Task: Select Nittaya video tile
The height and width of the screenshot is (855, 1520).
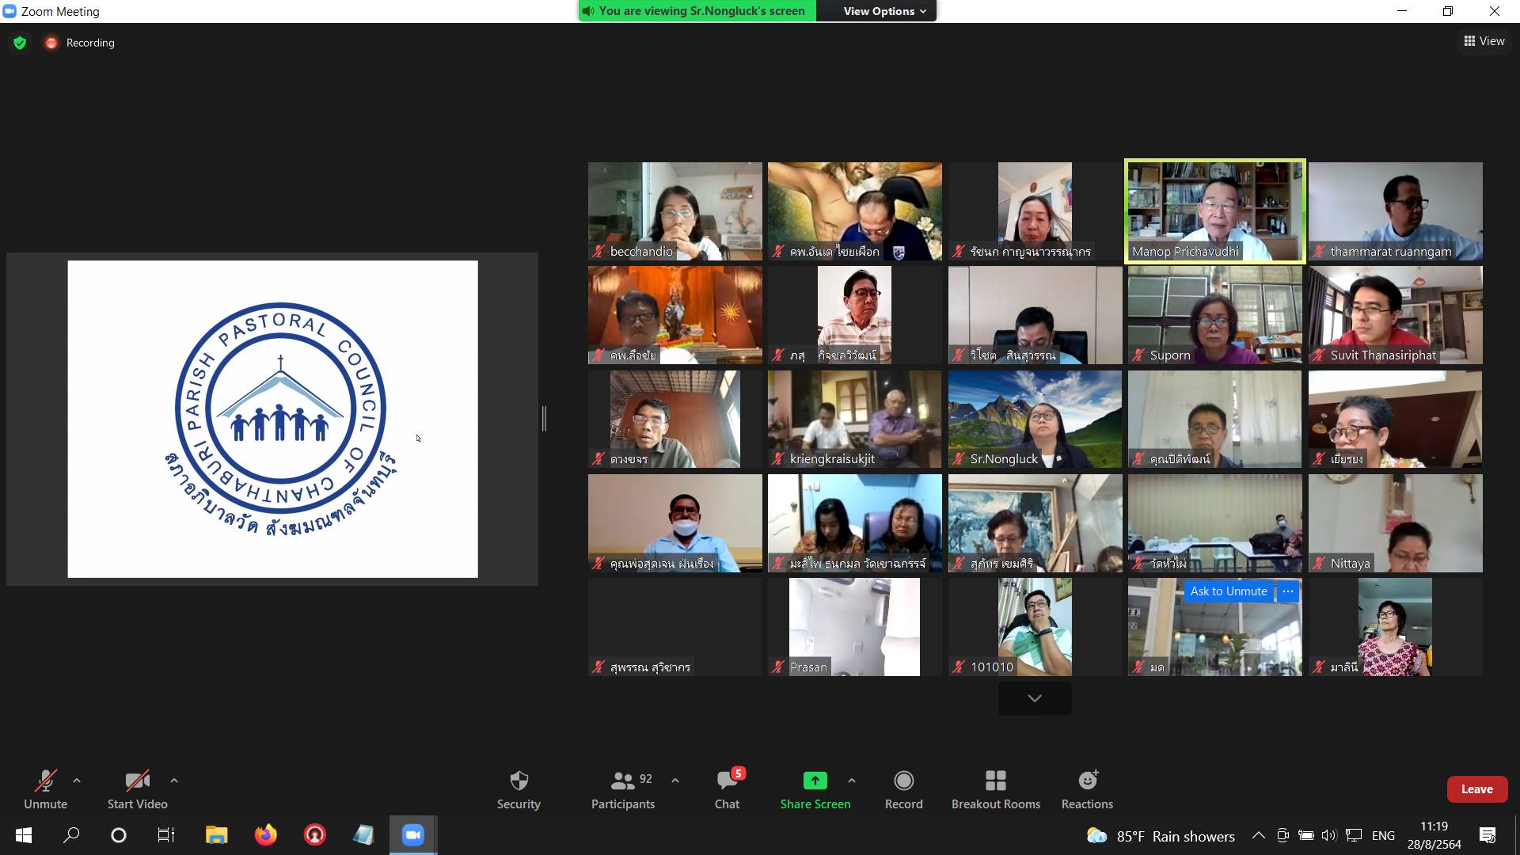Action: pyautogui.click(x=1395, y=522)
